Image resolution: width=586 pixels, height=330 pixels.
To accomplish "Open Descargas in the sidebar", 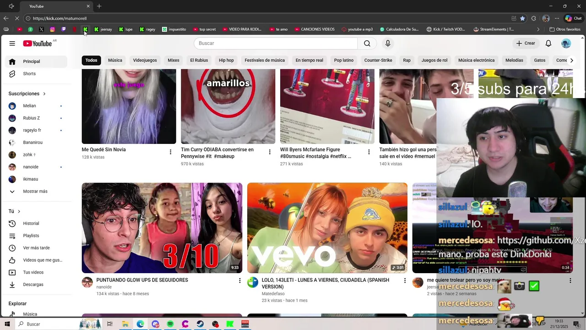I will [x=37, y=285].
